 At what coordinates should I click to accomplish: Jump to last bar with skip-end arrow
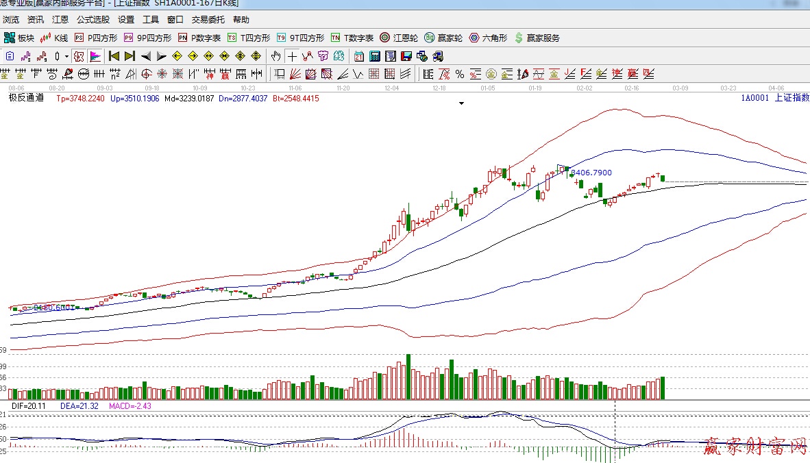(x=130, y=56)
